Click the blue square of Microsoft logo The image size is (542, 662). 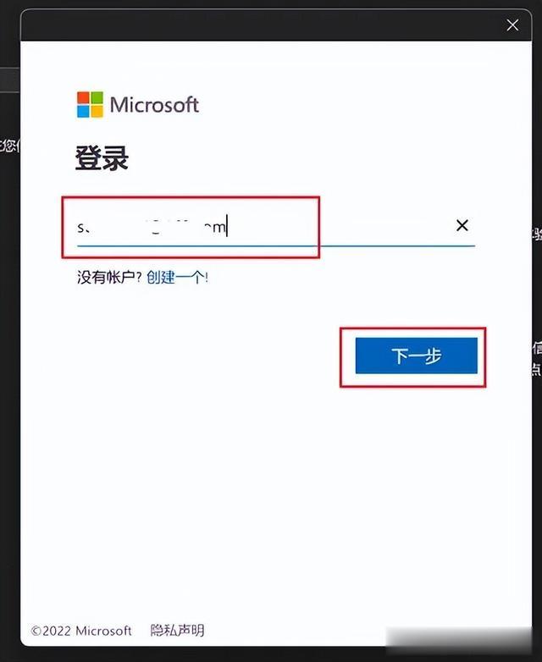[83, 112]
